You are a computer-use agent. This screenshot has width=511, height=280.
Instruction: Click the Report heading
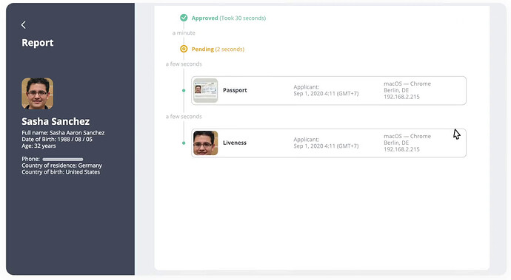pyautogui.click(x=38, y=43)
